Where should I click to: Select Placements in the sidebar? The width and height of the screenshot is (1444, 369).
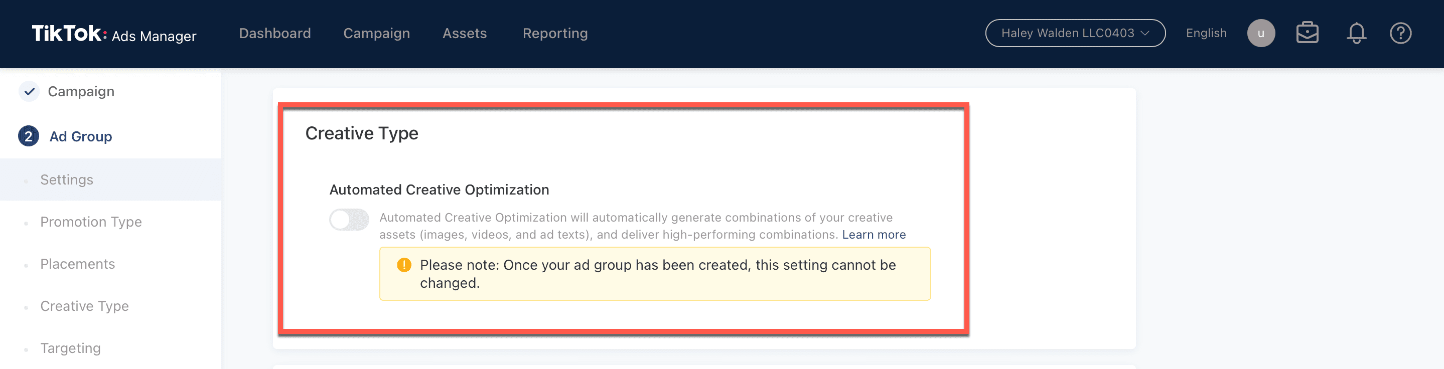77,264
